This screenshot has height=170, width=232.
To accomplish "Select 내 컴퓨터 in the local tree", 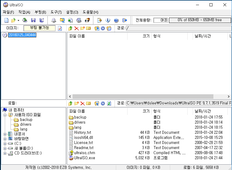I will [16, 110].
